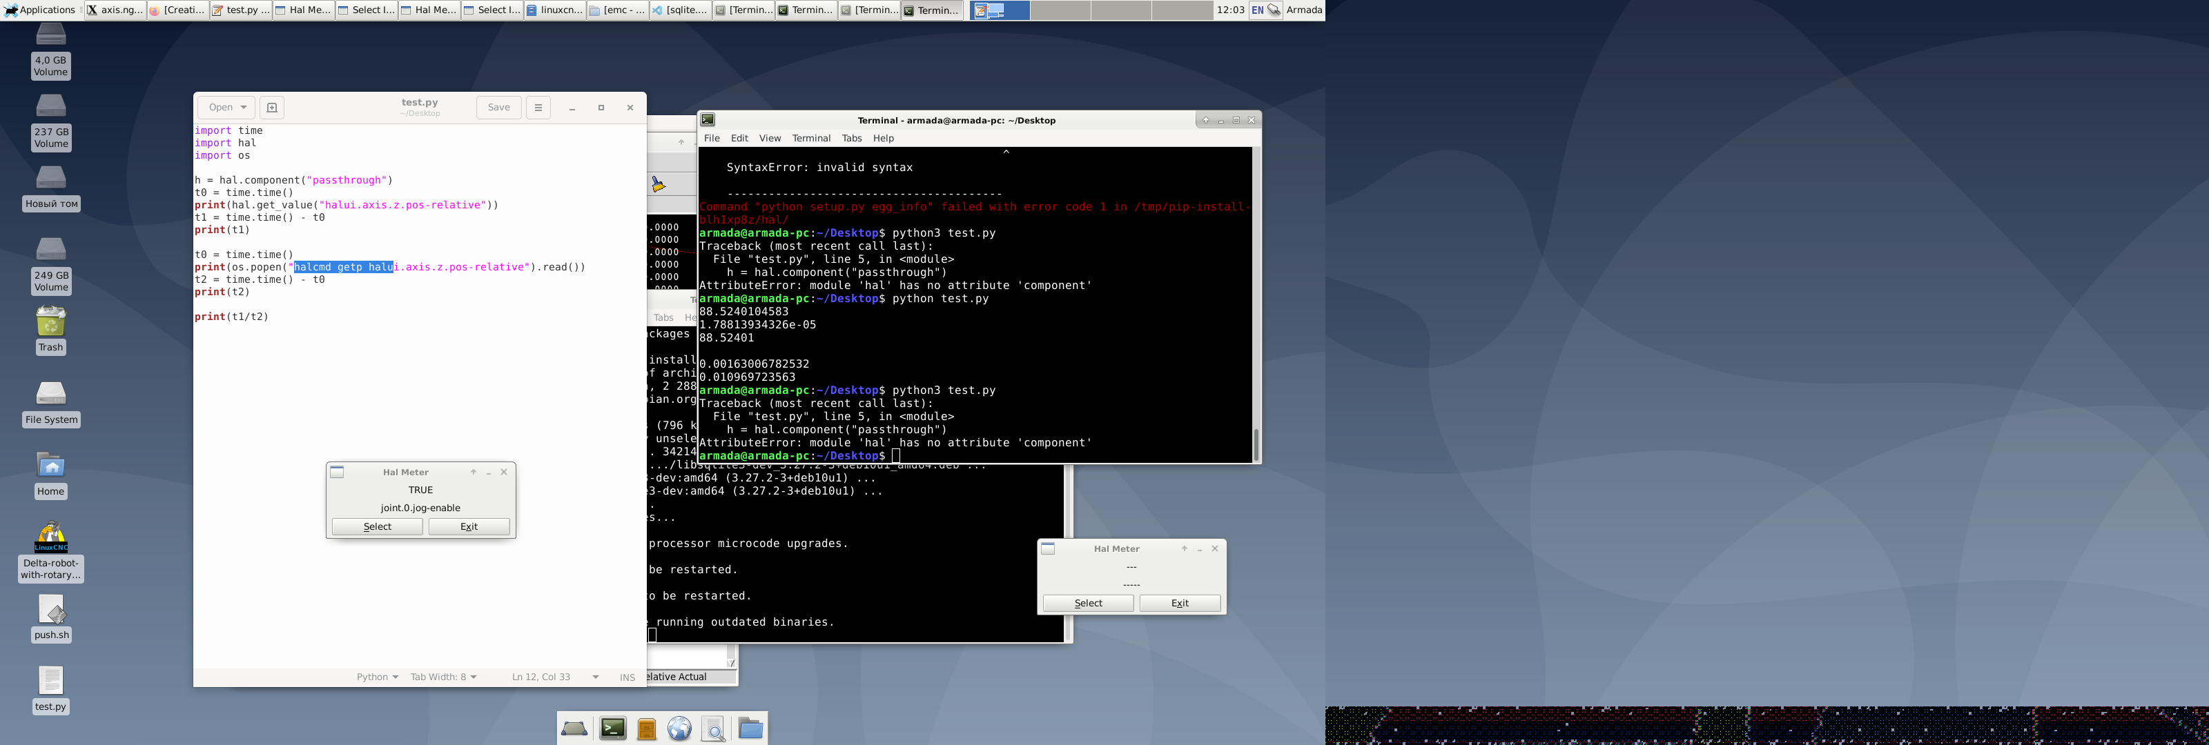2209x745 pixels.
Task: Click window menu icon of empty Hal Meter
Action: pyautogui.click(x=1048, y=548)
